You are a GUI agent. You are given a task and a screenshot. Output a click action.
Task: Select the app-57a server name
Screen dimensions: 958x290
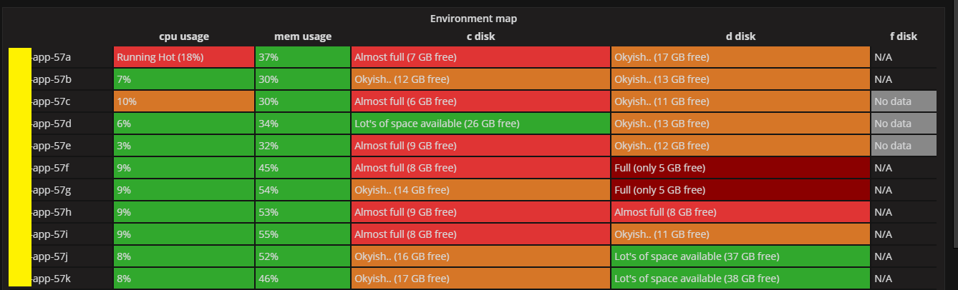coord(52,57)
